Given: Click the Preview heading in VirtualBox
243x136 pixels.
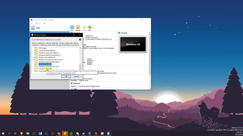Looking at the screenshot, I should pyautogui.click(x=124, y=33).
